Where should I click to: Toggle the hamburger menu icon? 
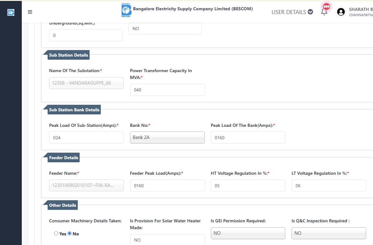pos(30,12)
